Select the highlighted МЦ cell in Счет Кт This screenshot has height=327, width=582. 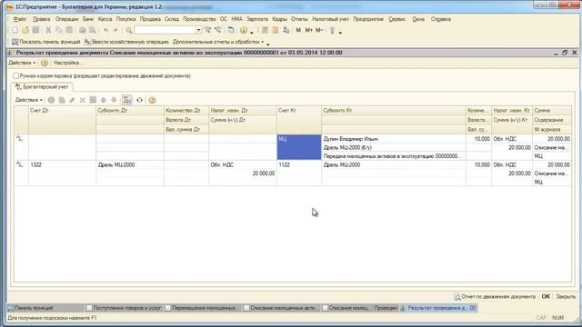click(299, 147)
